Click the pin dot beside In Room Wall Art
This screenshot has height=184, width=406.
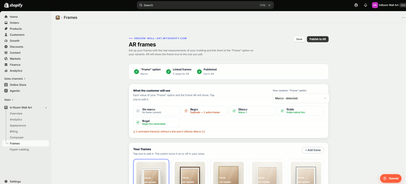pos(46,108)
